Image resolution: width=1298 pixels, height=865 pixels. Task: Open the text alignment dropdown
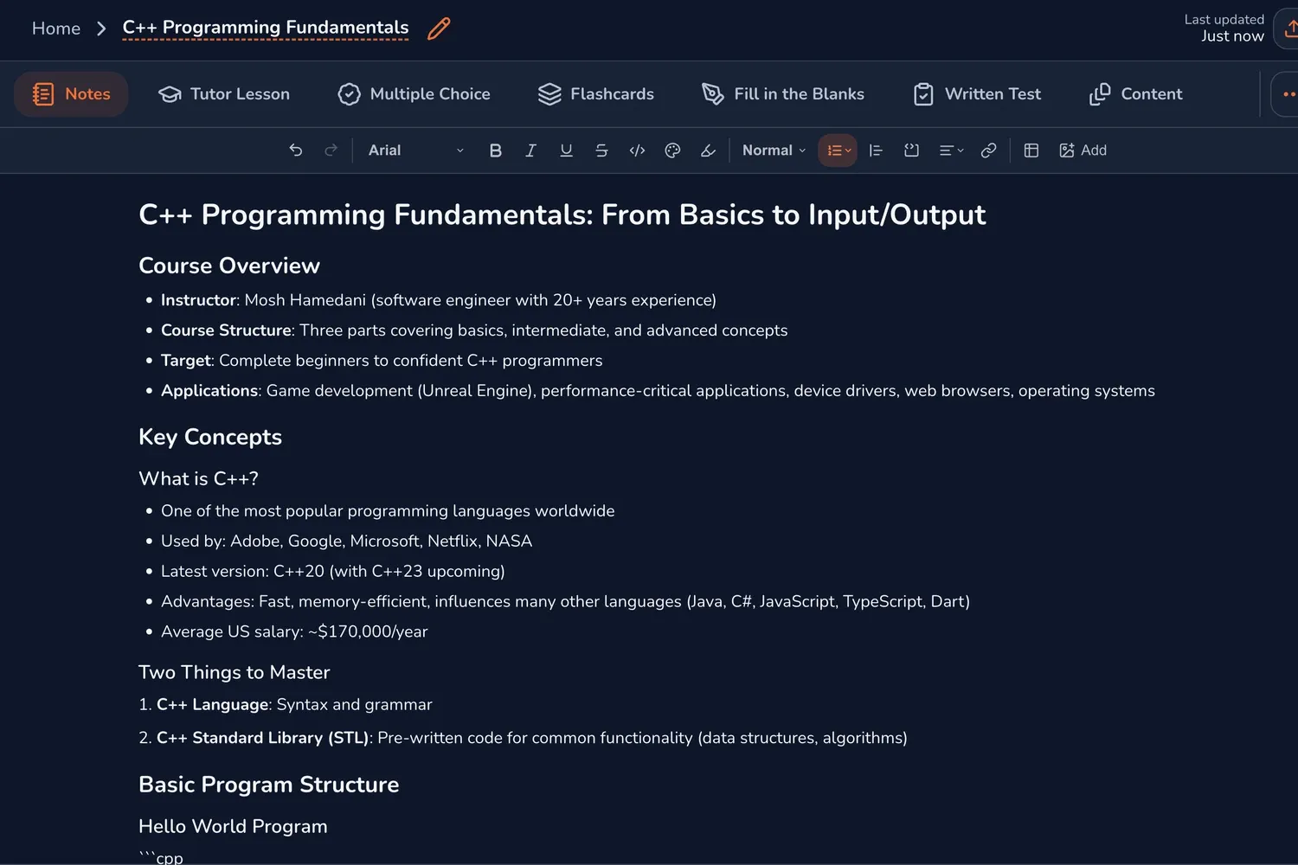pos(951,151)
